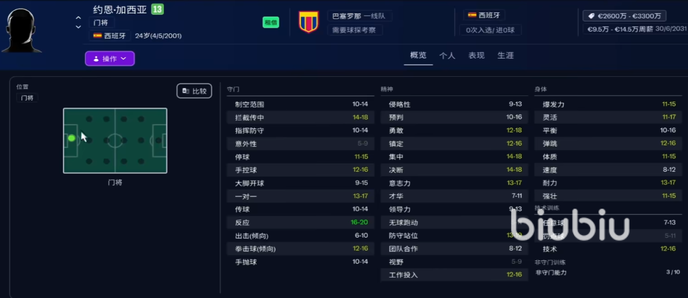The image size is (688, 298).
Task: Open the purple 操作 actions dropdown
Action: coord(110,59)
